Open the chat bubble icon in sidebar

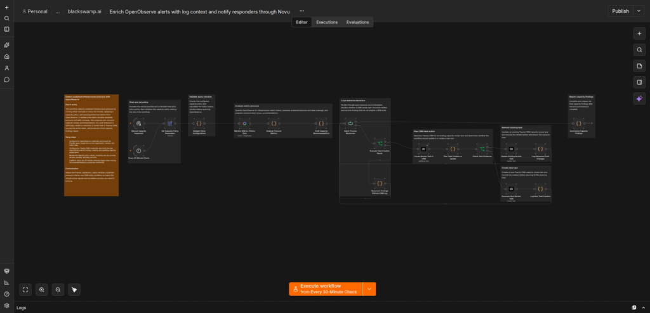point(6,79)
